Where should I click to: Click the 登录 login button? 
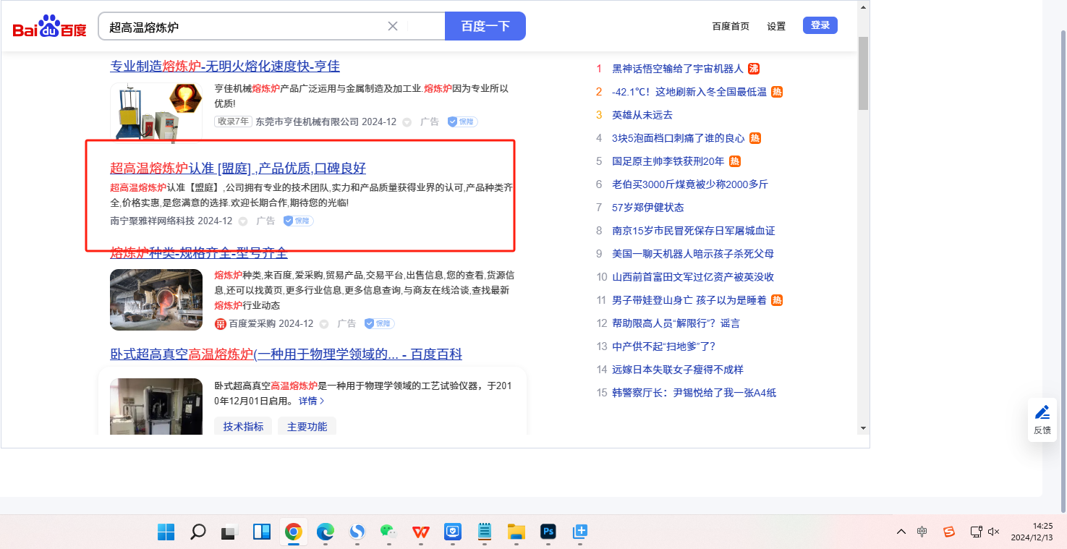(x=820, y=25)
